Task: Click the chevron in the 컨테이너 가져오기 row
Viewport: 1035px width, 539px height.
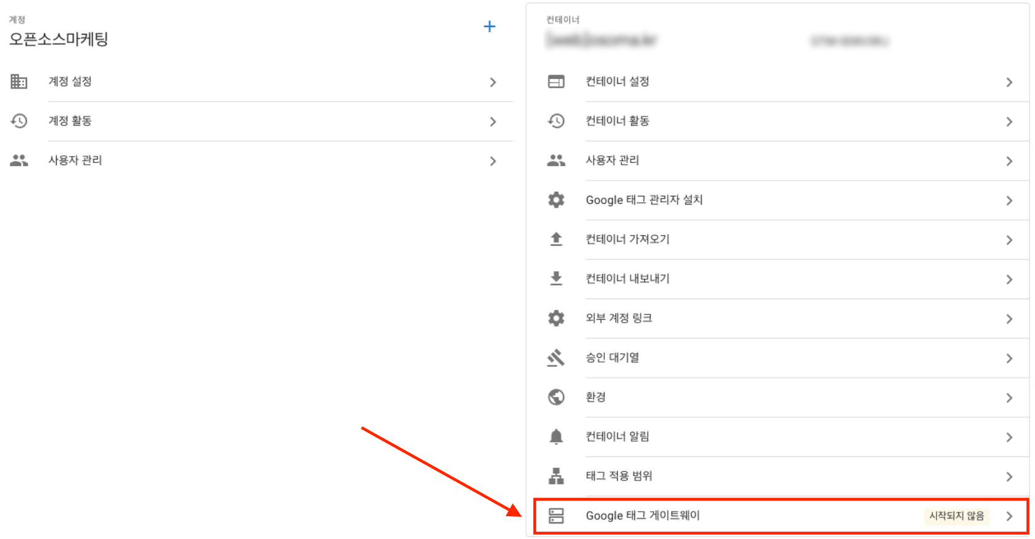Action: tap(1009, 240)
